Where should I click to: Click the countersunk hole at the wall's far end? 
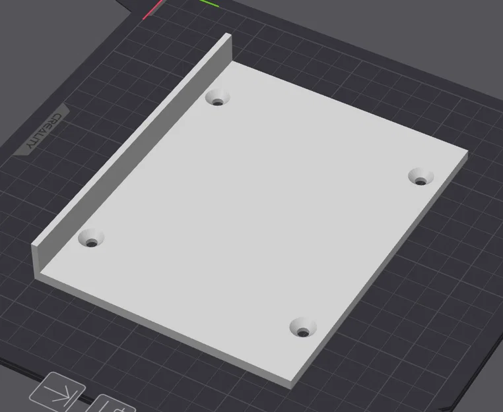click(x=217, y=98)
